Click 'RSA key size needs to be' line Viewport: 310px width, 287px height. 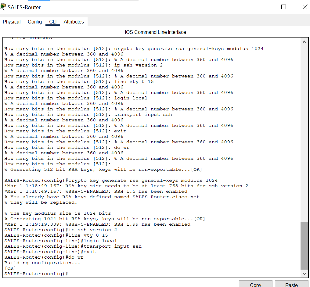126,186
